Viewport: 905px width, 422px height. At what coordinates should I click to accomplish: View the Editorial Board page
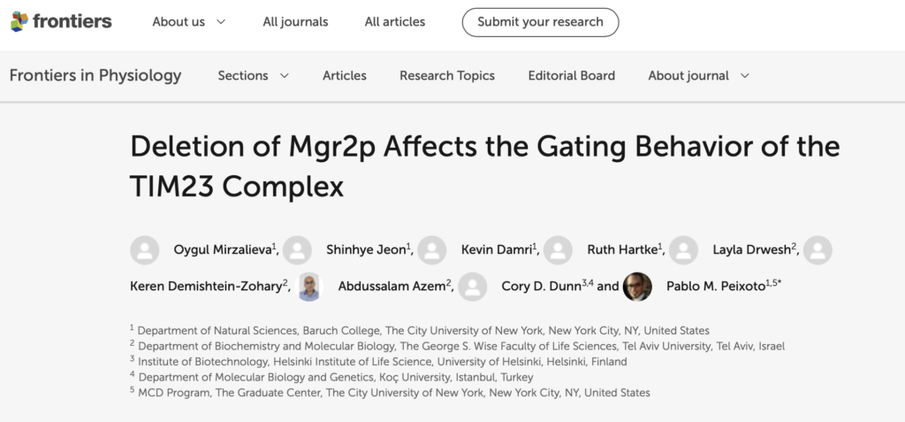click(x=572, y=75)
